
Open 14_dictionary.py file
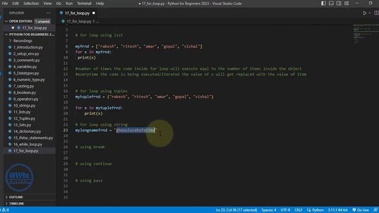point(27,131)
